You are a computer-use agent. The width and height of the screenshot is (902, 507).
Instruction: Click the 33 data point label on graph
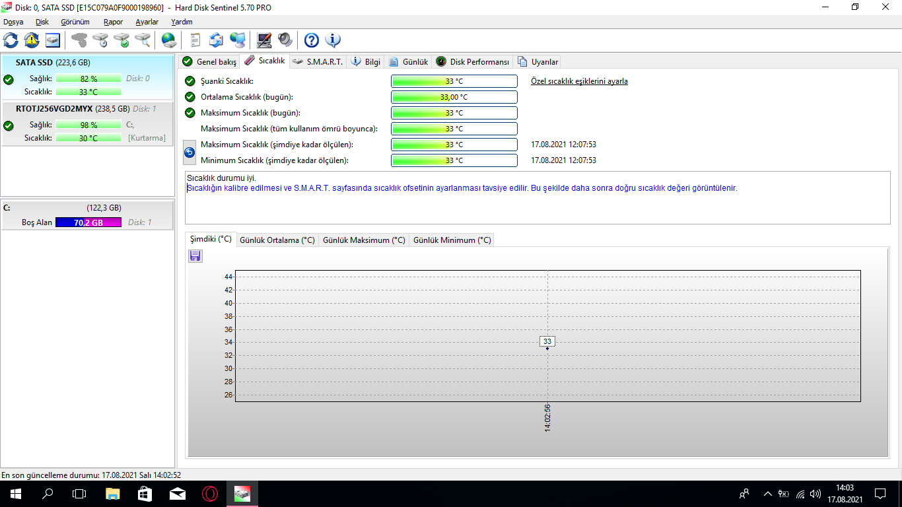(x=547, y=341)
